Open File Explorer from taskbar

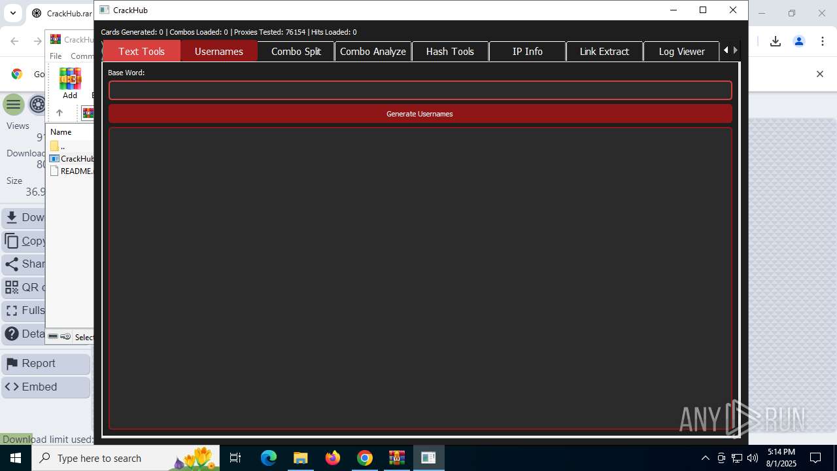tap(301, 458)
